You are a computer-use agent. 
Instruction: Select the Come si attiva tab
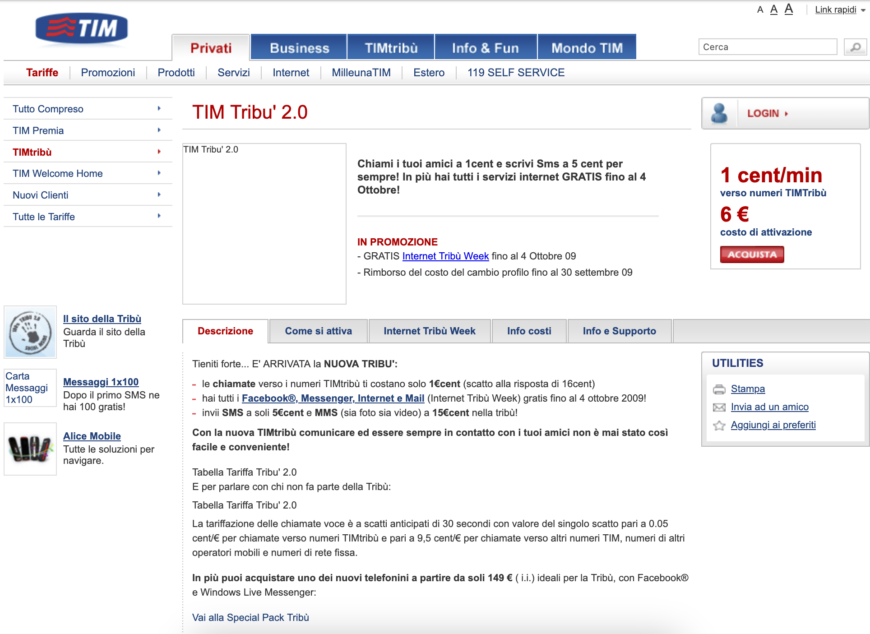pyautogui.click(x=319, y=331)
